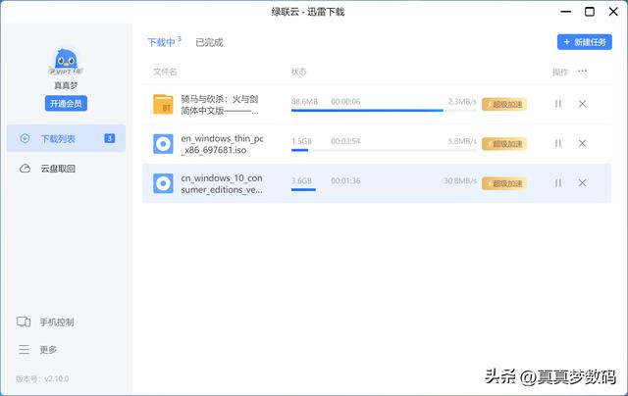Click the version number v2.10.0
The width and height of the screenshot is (628, 396).
click(57, 378)
